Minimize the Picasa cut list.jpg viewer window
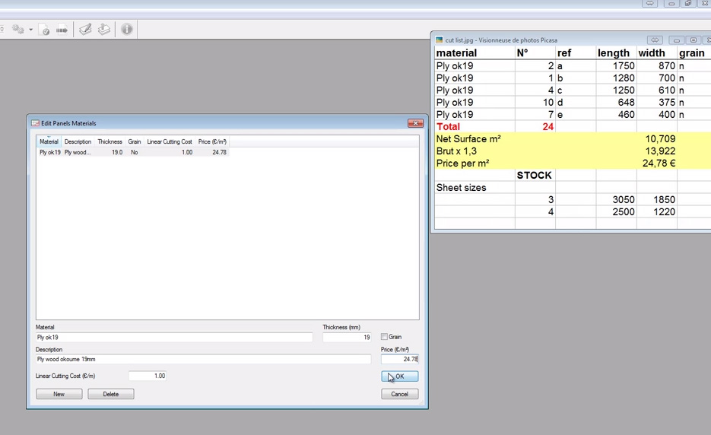Viewport: 711px width, 435px height. pos(676,40)
